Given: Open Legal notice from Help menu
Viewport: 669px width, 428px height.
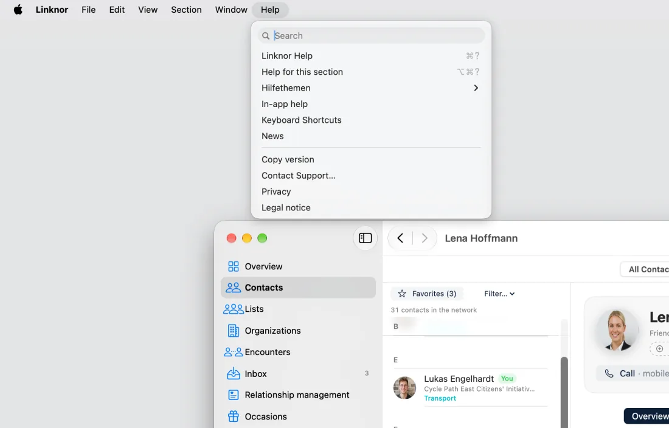Looking at the screenshot, I should pyautogui.click(x=371, y=207).
